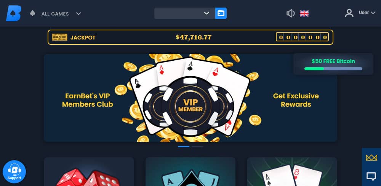This screenshot has width=381, height=186.
Task: Expand the User account menu
Action: pyautogui.click(x=367, y=13)
